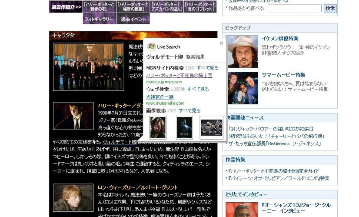
Task: View all image search results
Action: 189,110
